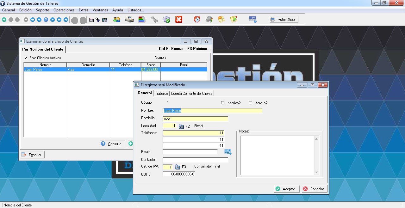Click the yellow notepad with pencil icon
405x208 pixels.
pos(234,20)
